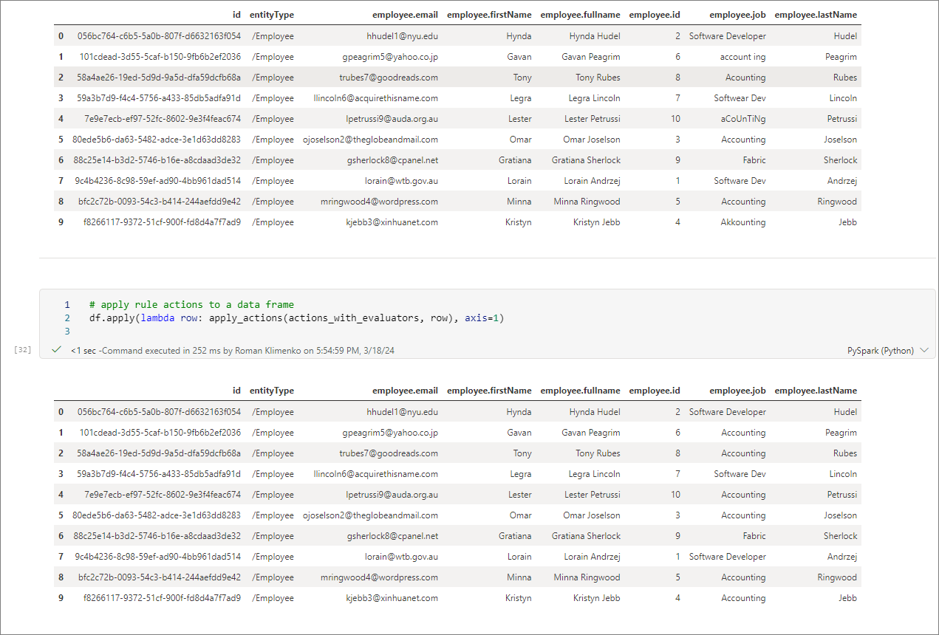Image resolution: width=939 pixels, height=635 pixels.
Task: Select employee.lastName header in the lower table
Action: click(816, 391)
